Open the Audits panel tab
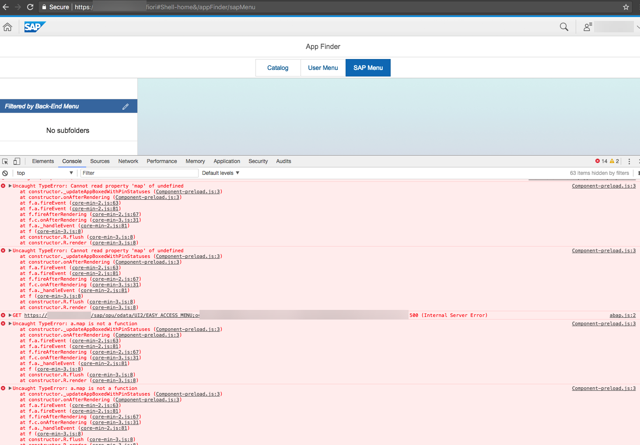The image size is (640, 445). (283, 161)
